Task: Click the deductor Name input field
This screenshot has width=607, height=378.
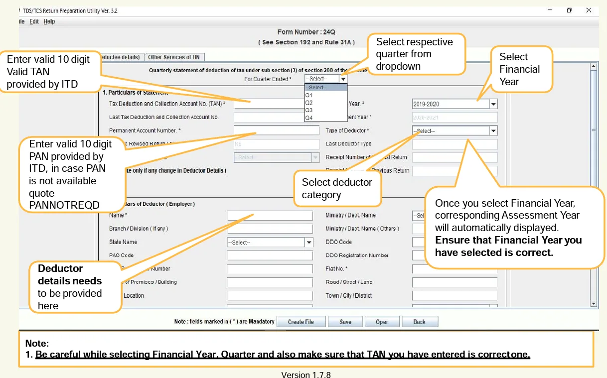Action: pyautogui.click(x=270, y=216)
